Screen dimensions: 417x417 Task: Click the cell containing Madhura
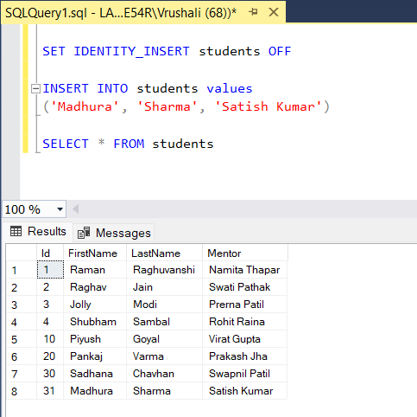coord(95,391)
